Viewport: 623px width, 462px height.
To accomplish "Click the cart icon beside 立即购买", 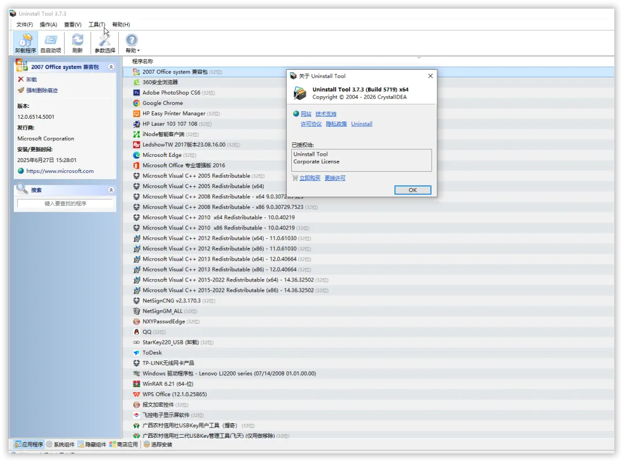I will (295, 178).
